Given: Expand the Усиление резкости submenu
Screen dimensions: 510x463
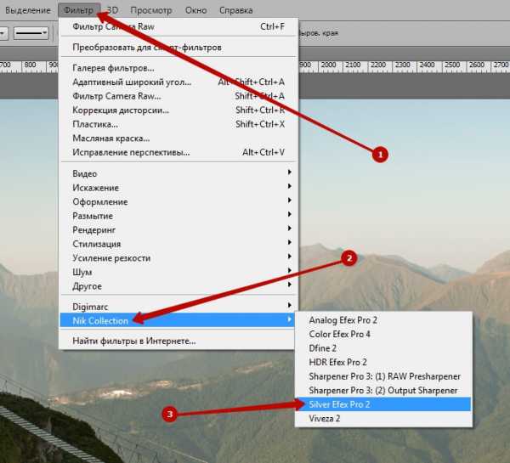Looking at the screenshot, I should tap(111, 257).
